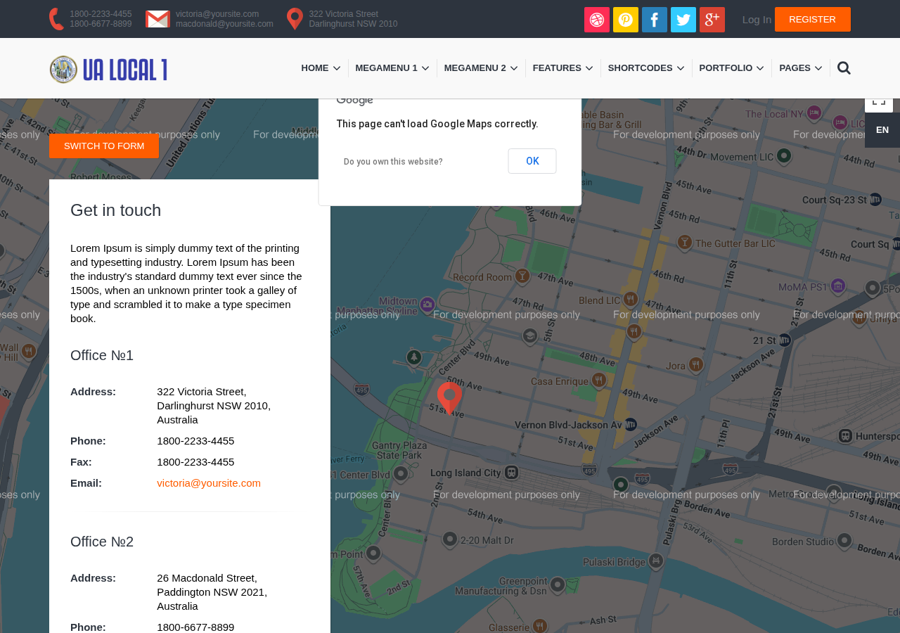The image size is (900, 633).
Task: Click 'Do you own this website?' link
Action: coord(393,162)
